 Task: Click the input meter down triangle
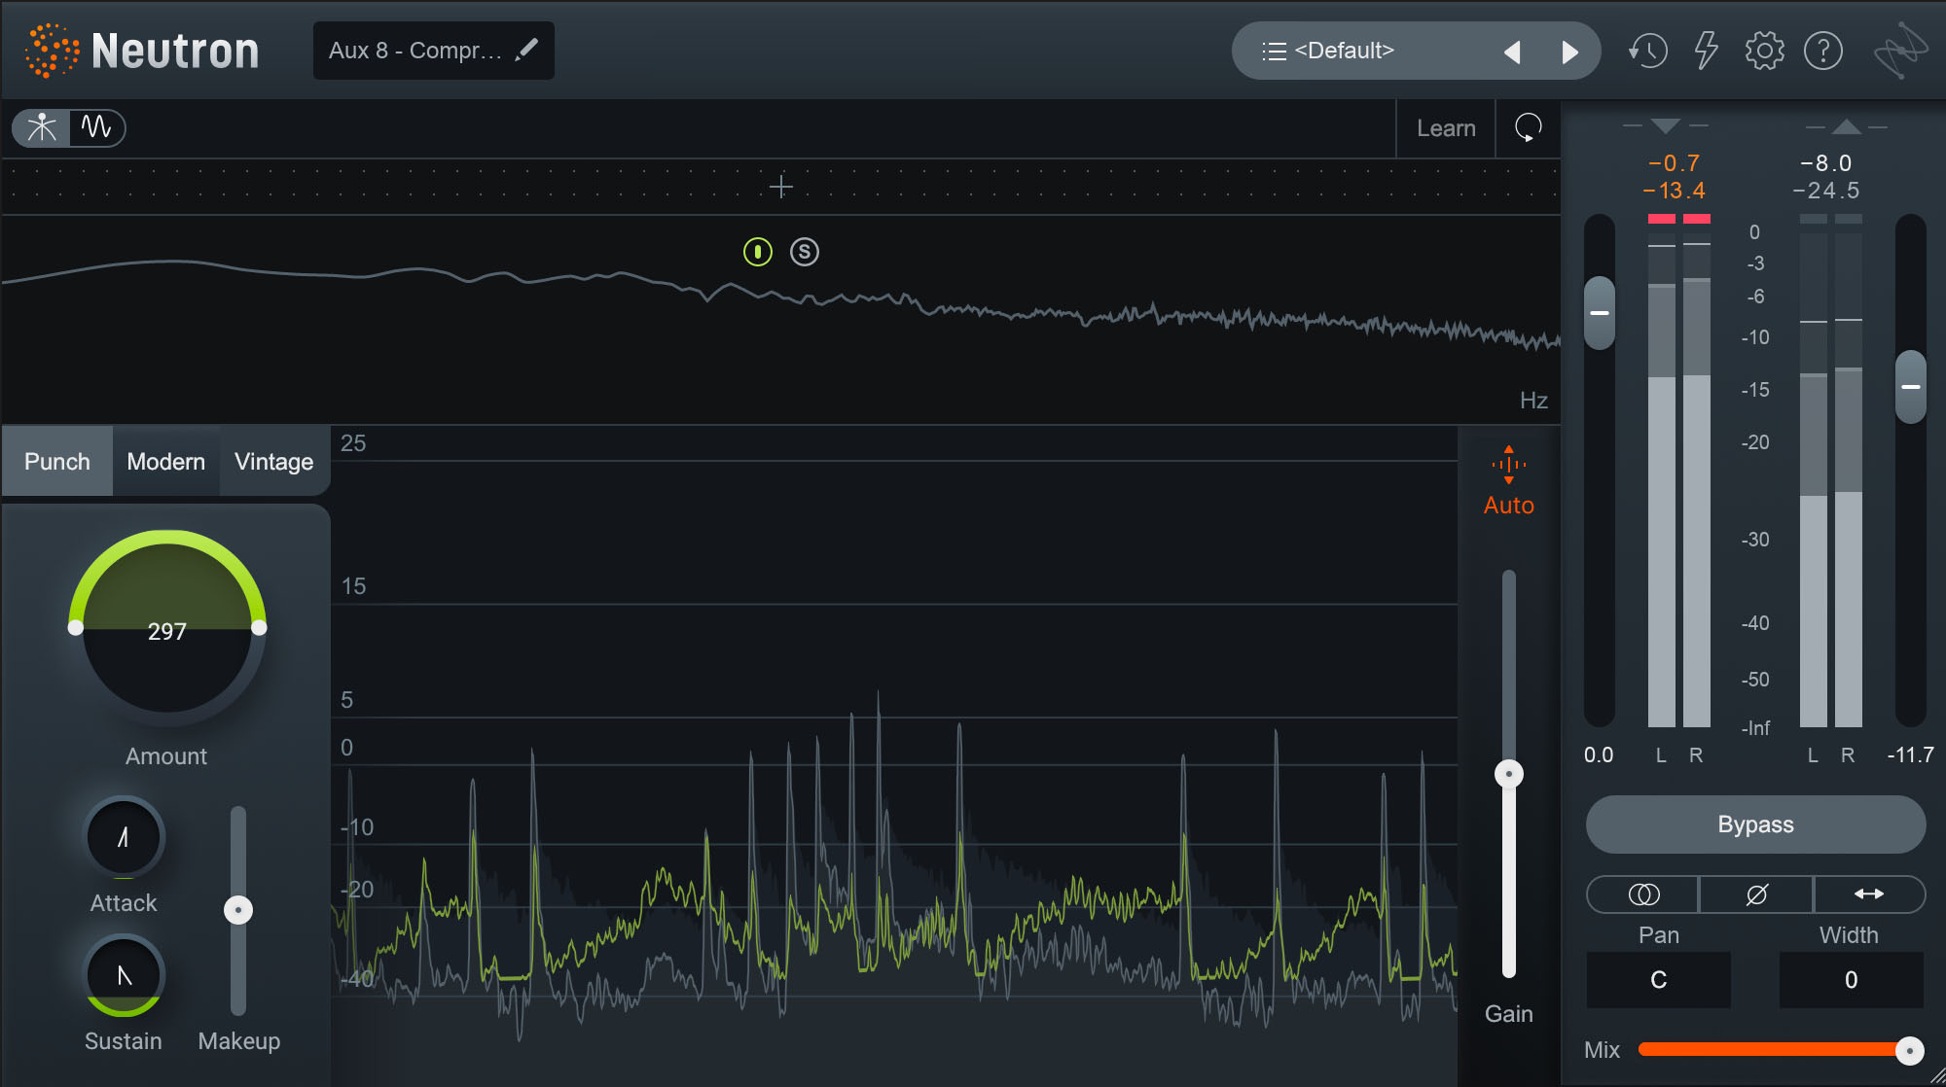[x=1665, y=126]
